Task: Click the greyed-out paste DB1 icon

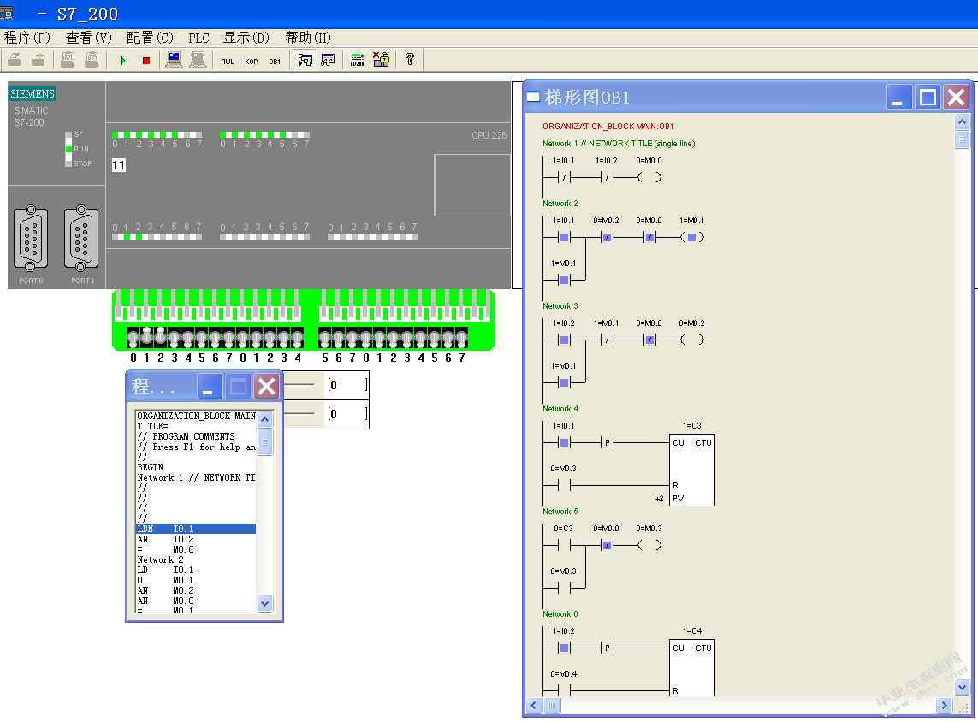Action: point(92,60)
